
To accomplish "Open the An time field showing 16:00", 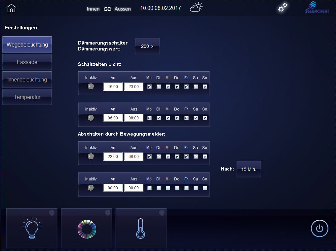I will point(113,87).
